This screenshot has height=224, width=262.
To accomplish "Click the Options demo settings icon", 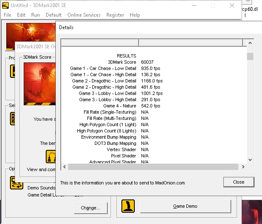I will [16, 183].
